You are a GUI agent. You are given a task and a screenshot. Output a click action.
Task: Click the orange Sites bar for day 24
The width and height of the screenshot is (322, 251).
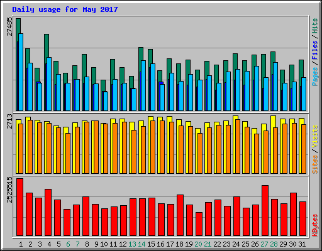[x=238, y=146]
